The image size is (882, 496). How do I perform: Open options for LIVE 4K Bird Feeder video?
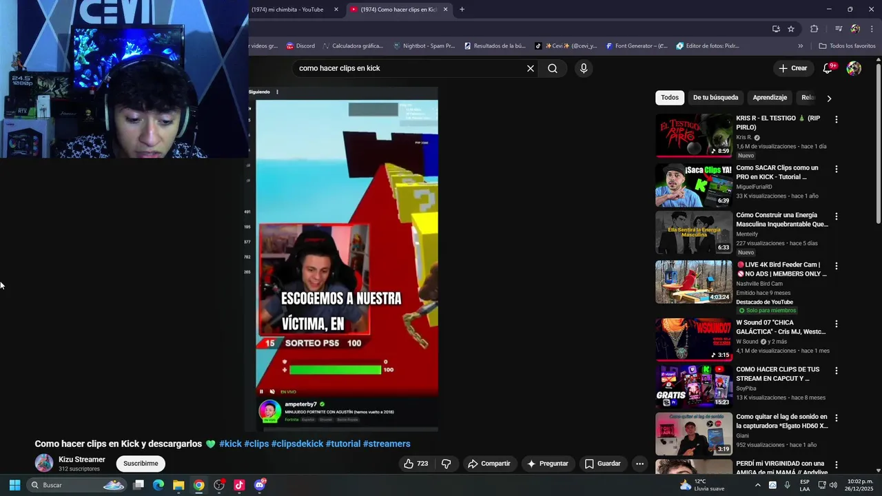tap(837, 266)
